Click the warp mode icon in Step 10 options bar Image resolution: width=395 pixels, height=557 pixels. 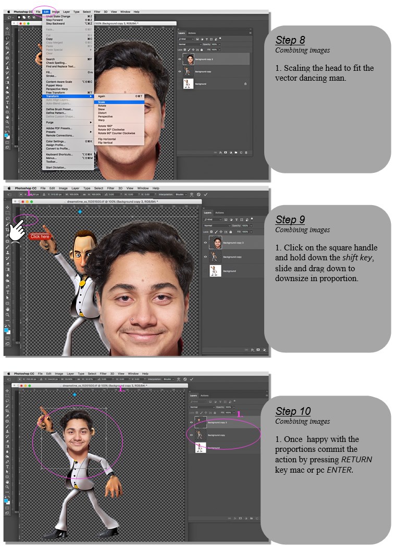[x=179, y=379]
